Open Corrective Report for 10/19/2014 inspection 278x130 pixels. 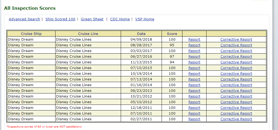(x=236, y=74)
